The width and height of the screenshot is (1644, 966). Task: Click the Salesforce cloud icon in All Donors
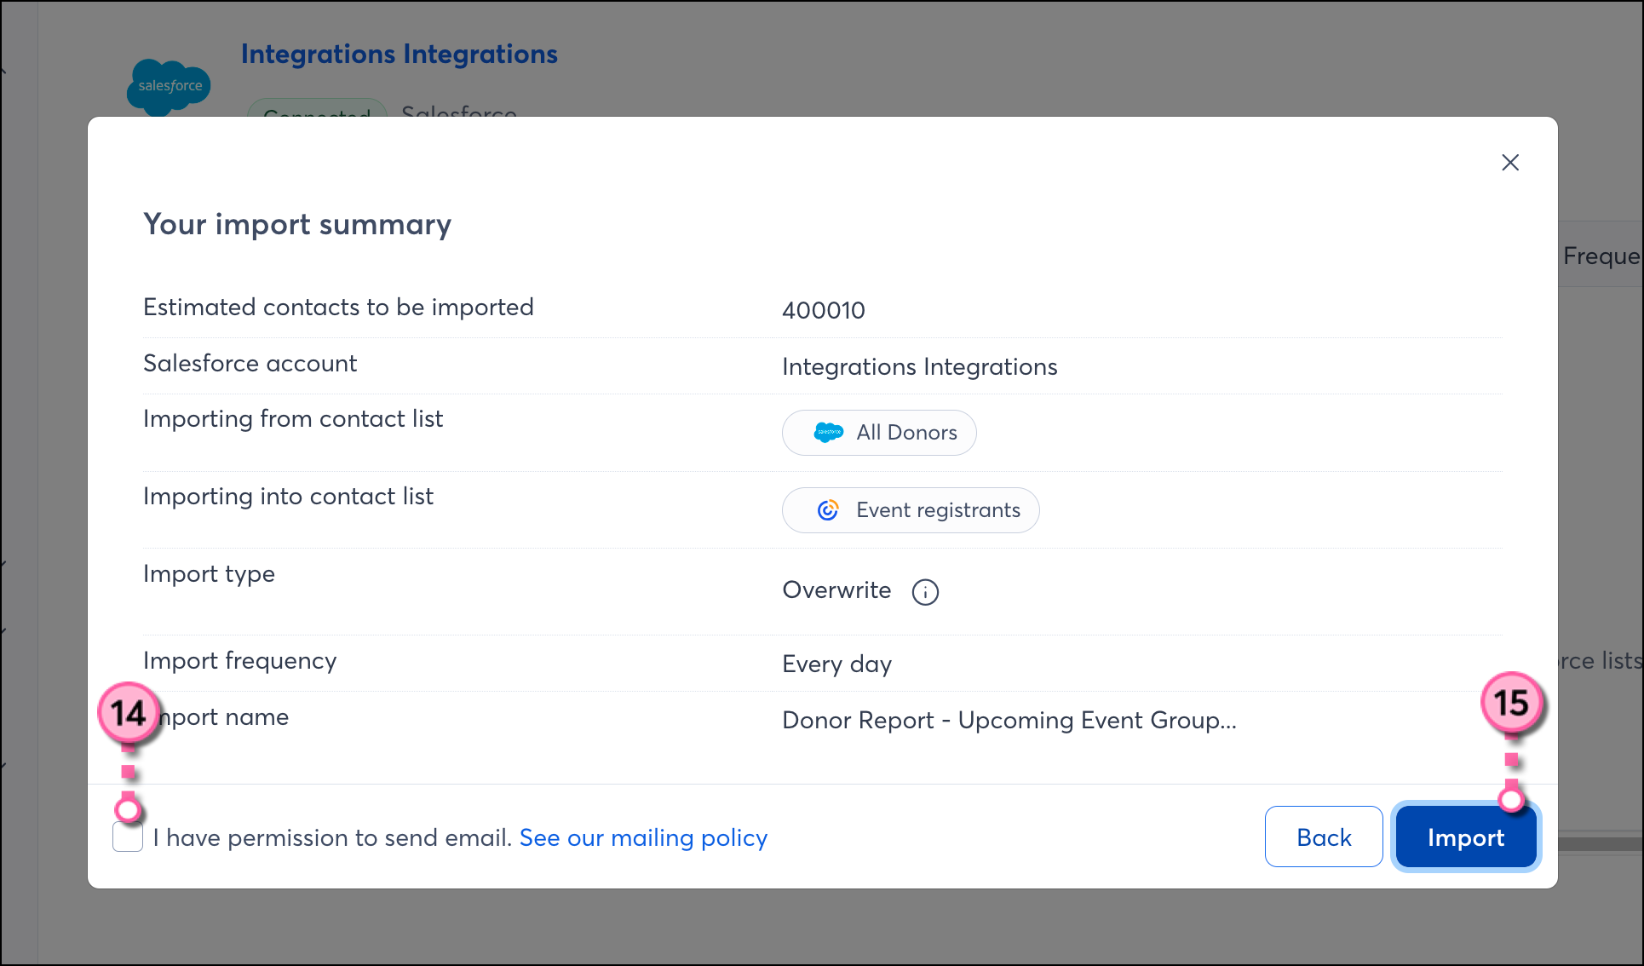pos(828,433)
